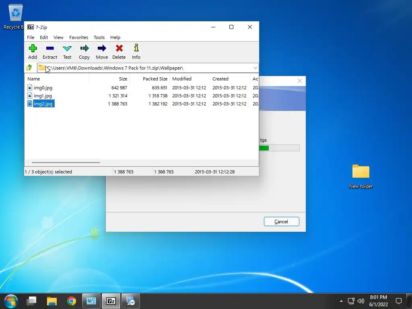Launch Chrome from the taskbar
This screenshot has height=309, width=412.
pos(72,301)
